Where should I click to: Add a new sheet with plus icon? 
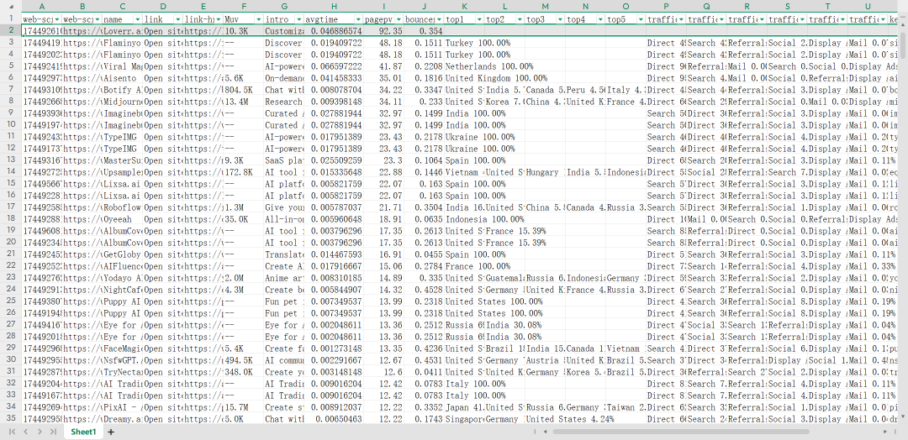coord(111,432)
